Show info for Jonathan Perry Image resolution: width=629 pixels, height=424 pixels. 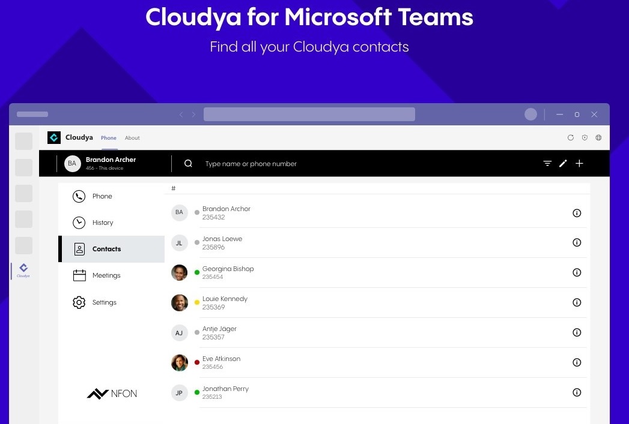tap(577, 392)
